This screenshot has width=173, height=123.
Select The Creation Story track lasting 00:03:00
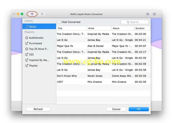pyautogui.click(x=103, y=34)
